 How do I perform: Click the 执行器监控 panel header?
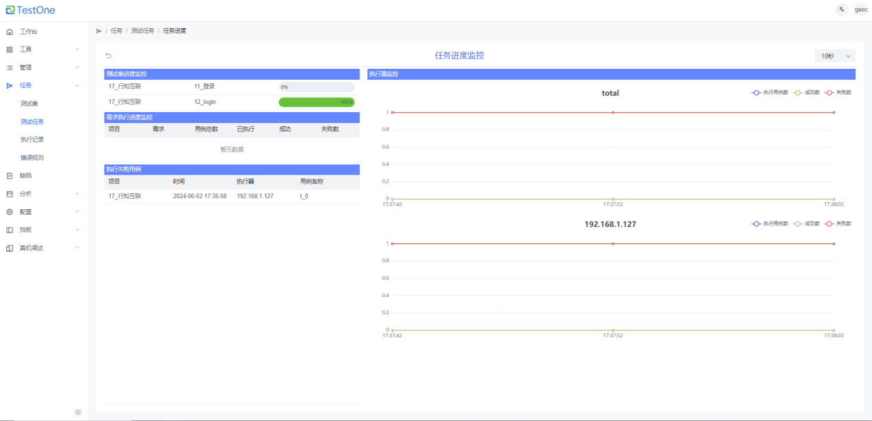pyautogui.click(x=611, y=74)
